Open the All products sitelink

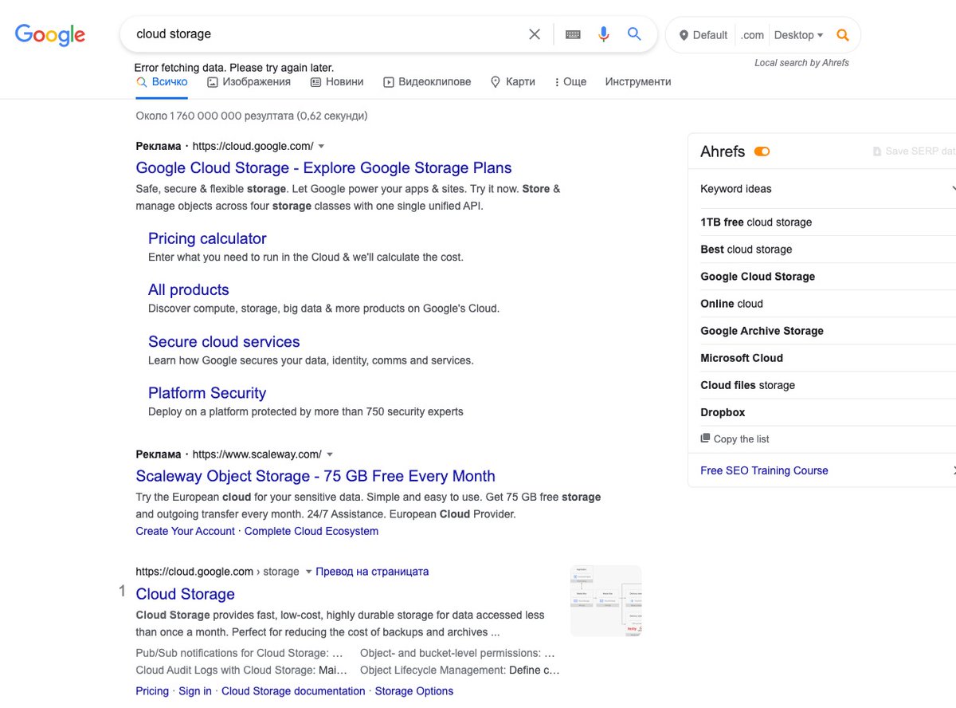click(x=189, y=290)
